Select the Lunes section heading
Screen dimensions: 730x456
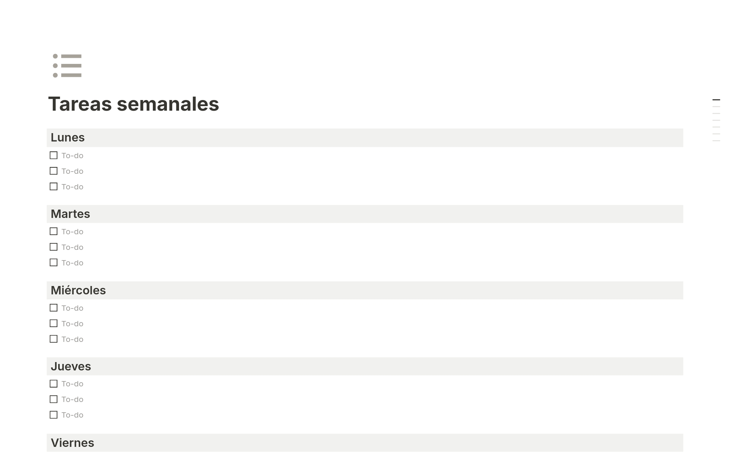point(68,137)
